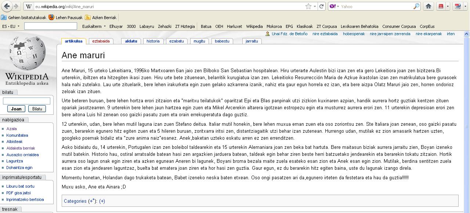Open the historia tab

[x=153, y=41]
